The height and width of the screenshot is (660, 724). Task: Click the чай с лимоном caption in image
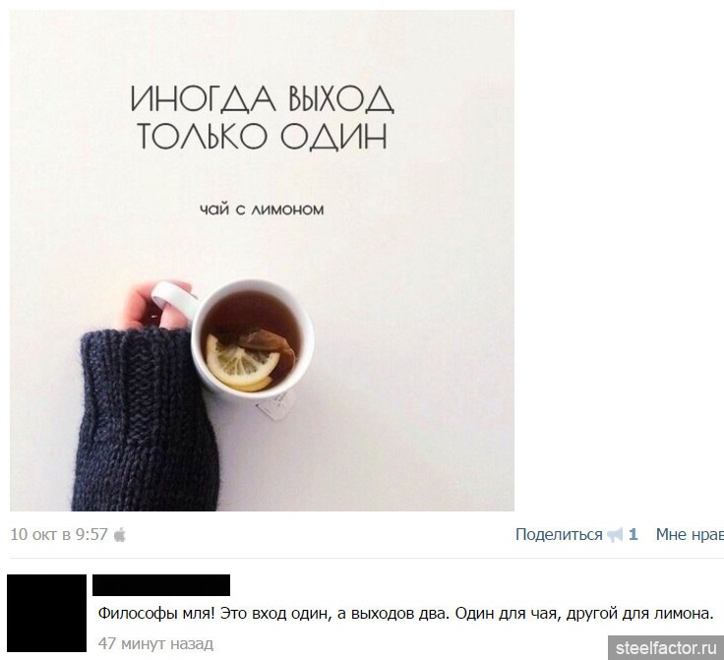coord(262,210)
